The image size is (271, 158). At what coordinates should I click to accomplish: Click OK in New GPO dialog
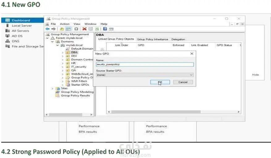[160, 82]
